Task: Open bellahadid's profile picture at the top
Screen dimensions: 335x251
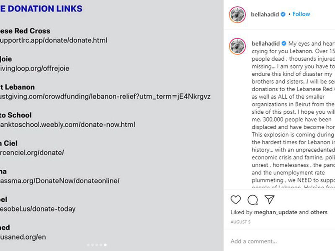Action: pyautogui.click(x=237, y=14)
